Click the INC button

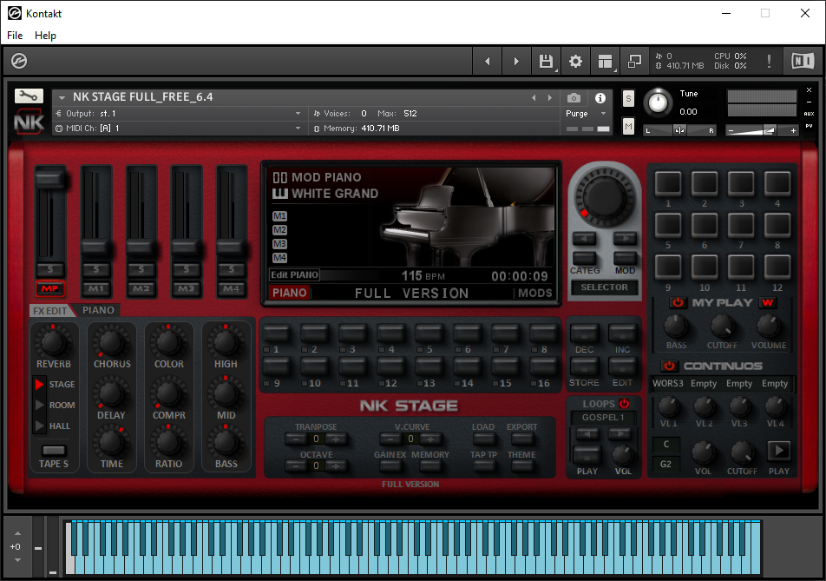pos(622,333)
